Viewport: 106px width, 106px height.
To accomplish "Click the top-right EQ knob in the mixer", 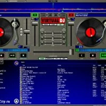I will pyautogui.click(x=64, y=32).
